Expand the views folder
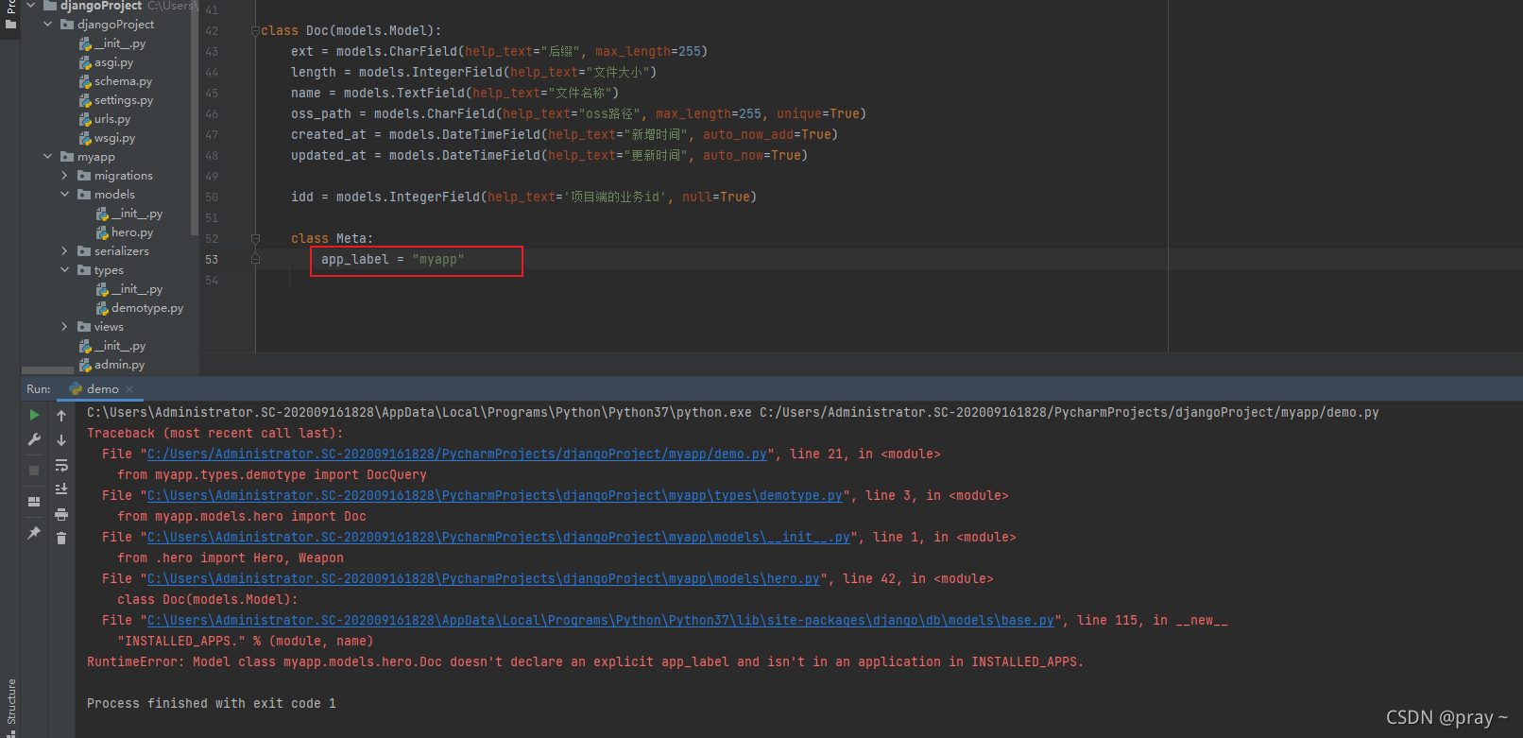Viewport: 1523px width, 738px height. pyautogui.click(x=64, y=327)
